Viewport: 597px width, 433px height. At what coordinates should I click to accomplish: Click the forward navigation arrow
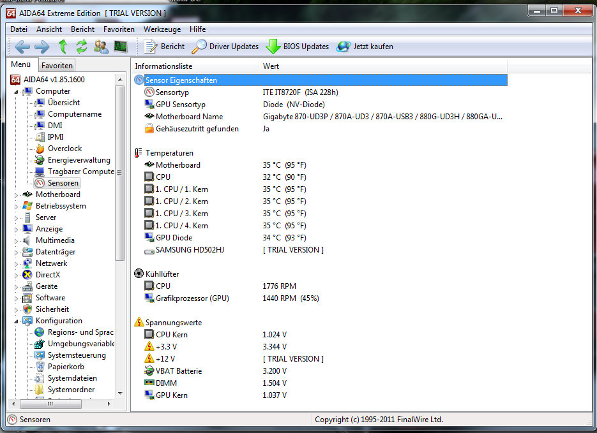click(x=42, y=47)
